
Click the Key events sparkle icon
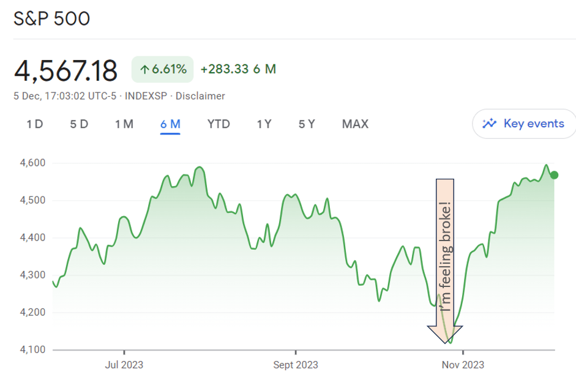(489, 124)
